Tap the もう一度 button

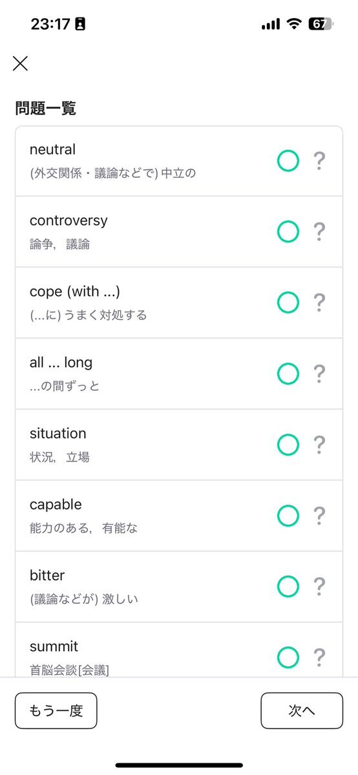tap(56, 711)
